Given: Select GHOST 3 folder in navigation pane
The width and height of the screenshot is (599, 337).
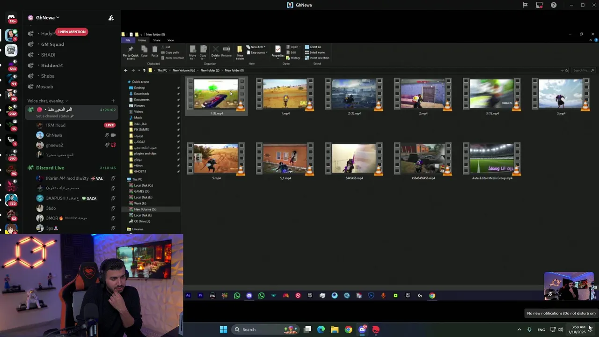Looking at the screenshot, I should (x=140, y=171).
